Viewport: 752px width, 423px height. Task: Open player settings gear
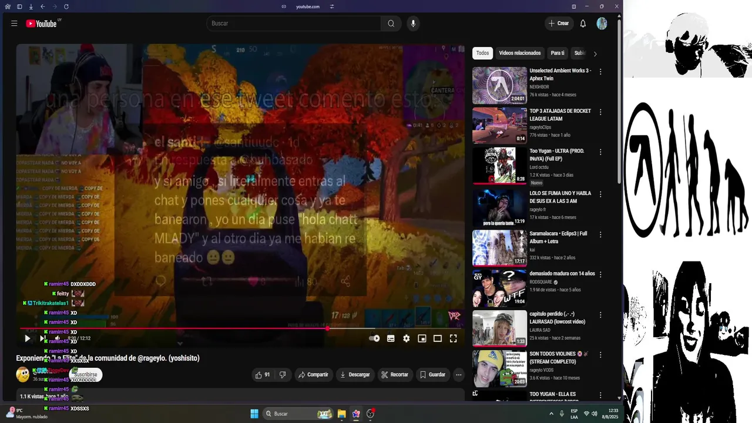click(x=406, y=338)
